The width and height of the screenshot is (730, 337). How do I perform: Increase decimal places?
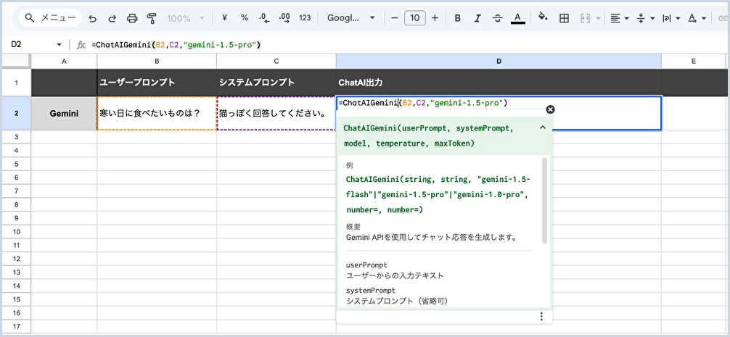point(284,19)
